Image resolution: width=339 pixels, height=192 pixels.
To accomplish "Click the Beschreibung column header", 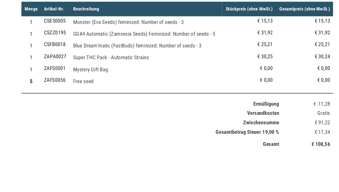I will pyautogui.click(x=86, y=9).
